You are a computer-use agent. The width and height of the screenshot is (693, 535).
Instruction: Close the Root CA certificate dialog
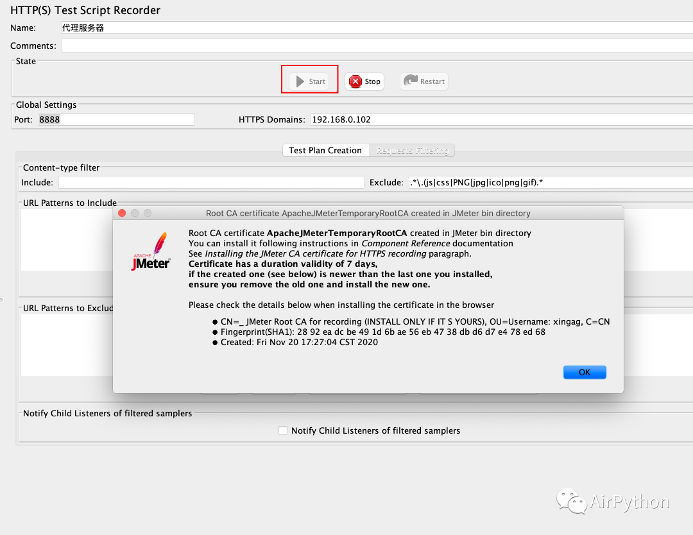click(122, 214)
